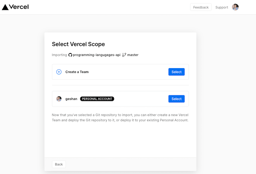
Task: Click the Vercel wordmark text
Action: tap(19, 7)
